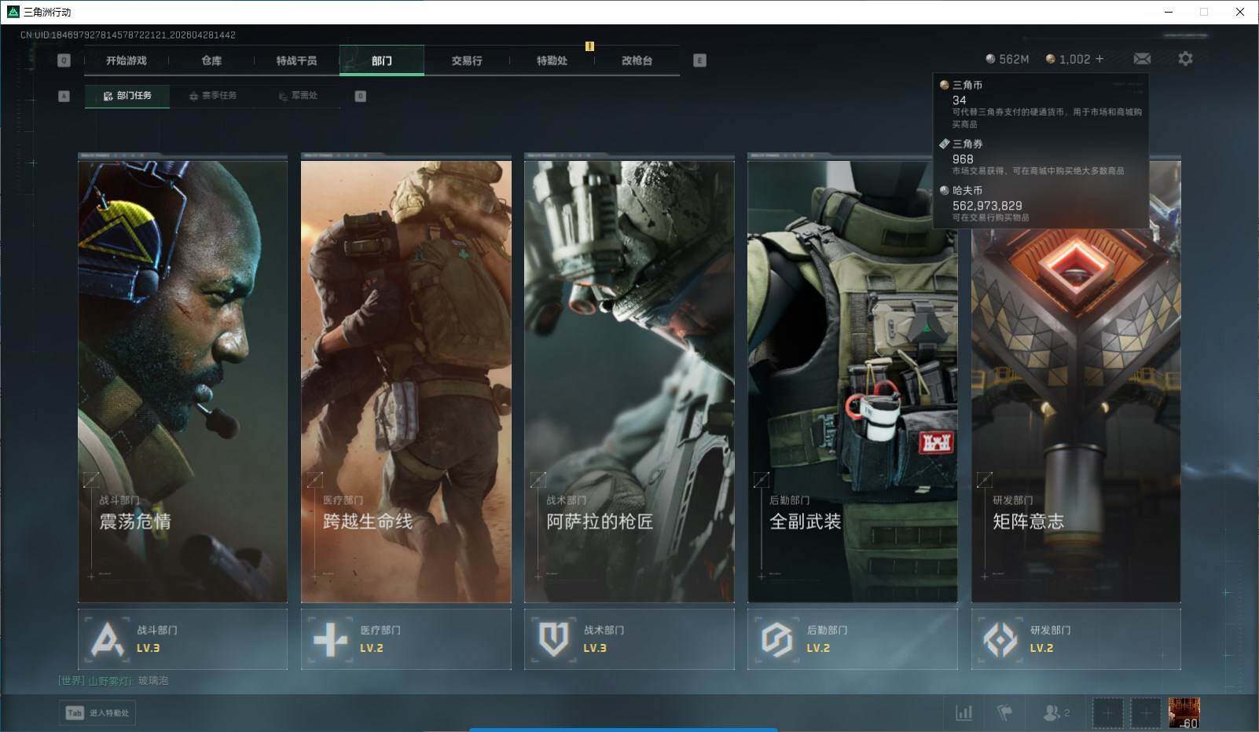Select the 赛季任务 sub-tab

(x=213, y=96)
